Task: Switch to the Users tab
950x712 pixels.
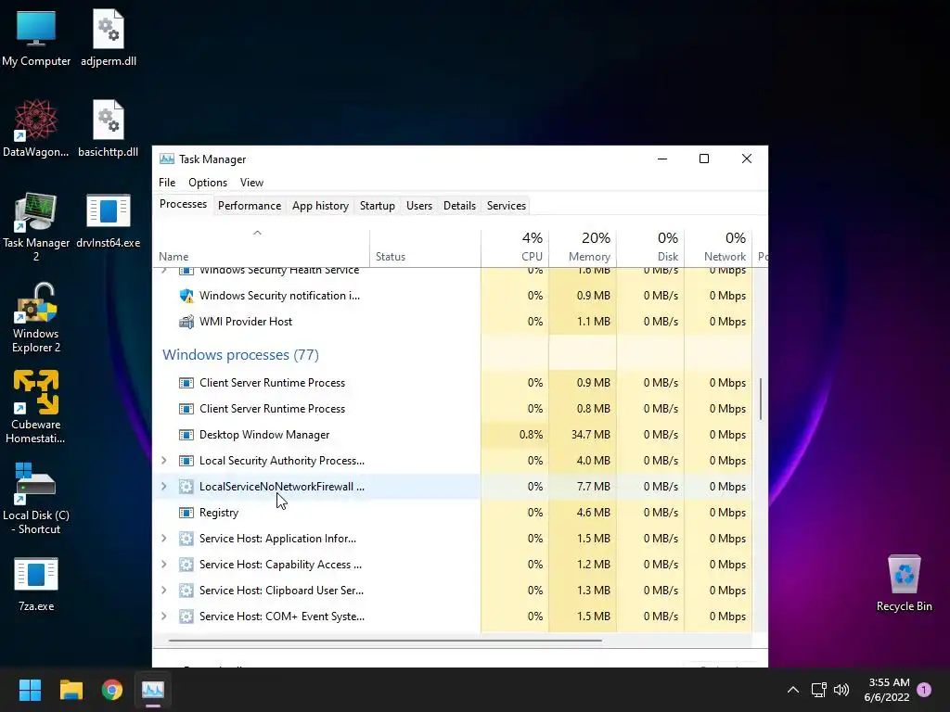Action: (419, 205)
